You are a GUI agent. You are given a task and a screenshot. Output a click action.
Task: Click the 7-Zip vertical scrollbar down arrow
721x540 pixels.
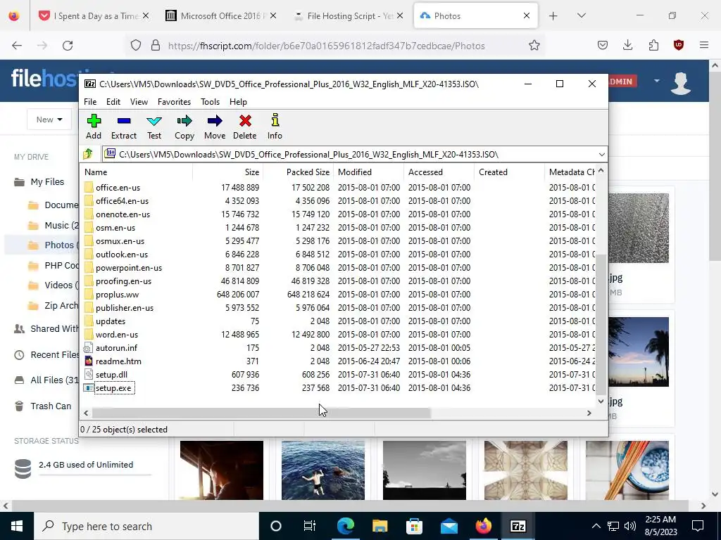tap(601, 401)
